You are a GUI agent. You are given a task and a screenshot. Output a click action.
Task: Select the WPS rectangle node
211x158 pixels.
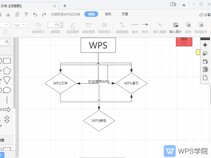98,45
